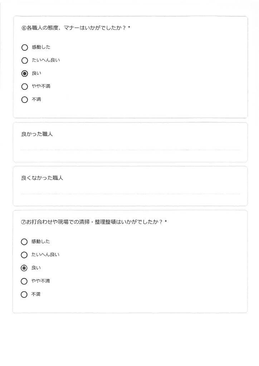
Task: Click the たいへん良い label text in question ⑦
Action: point(45,254)
